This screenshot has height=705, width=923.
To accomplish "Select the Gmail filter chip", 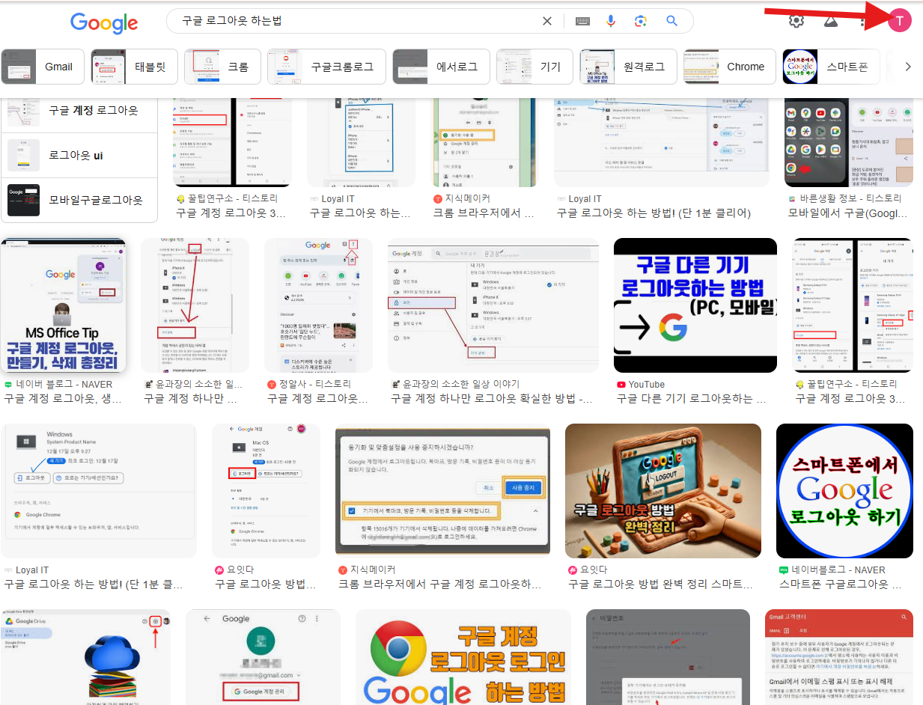I will pyautogui.click(x=42, y=67).
